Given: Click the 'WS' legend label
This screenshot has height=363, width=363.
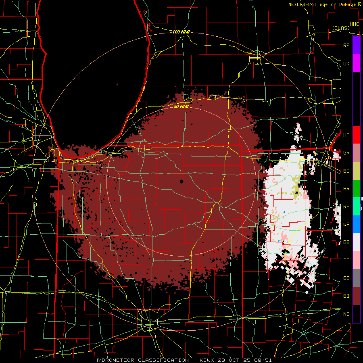Looking at the screenshot, I should [346, 225].
